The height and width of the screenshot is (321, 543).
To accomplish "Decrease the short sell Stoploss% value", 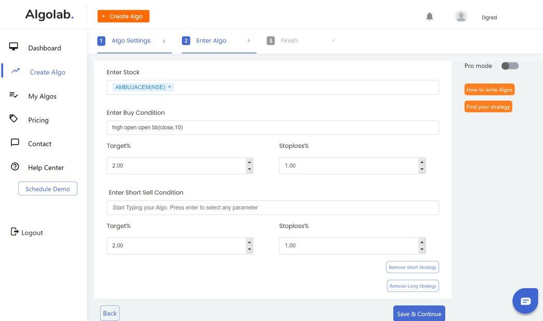I will [422, 249].
